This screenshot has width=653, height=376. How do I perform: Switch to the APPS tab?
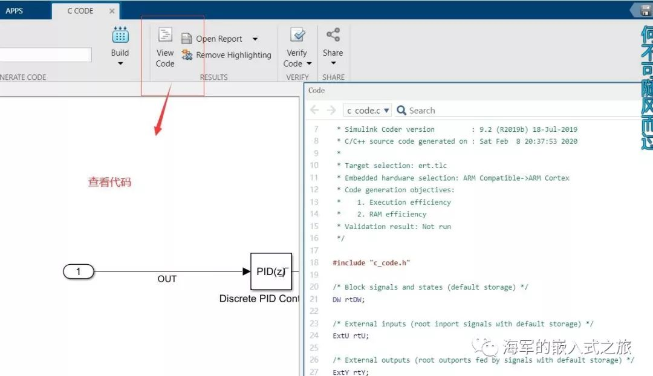coord(15,10)
